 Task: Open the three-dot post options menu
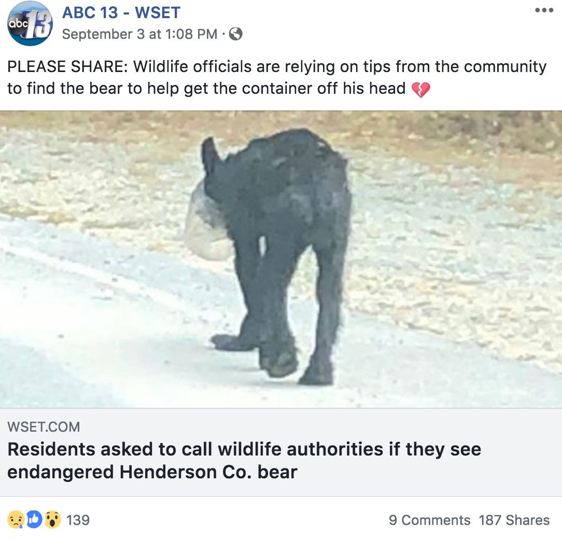pyautogui.click(x=544, y=11)
